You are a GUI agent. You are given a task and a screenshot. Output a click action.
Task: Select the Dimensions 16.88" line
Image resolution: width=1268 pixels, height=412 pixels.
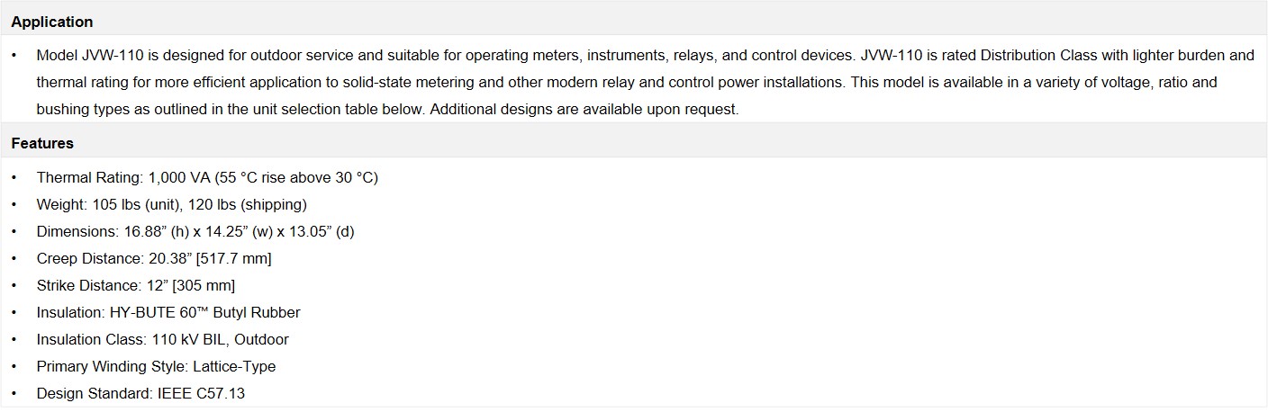click(x=195, y=231)
